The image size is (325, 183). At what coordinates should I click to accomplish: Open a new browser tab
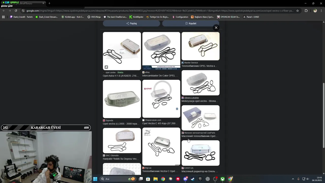coord(49,3)
